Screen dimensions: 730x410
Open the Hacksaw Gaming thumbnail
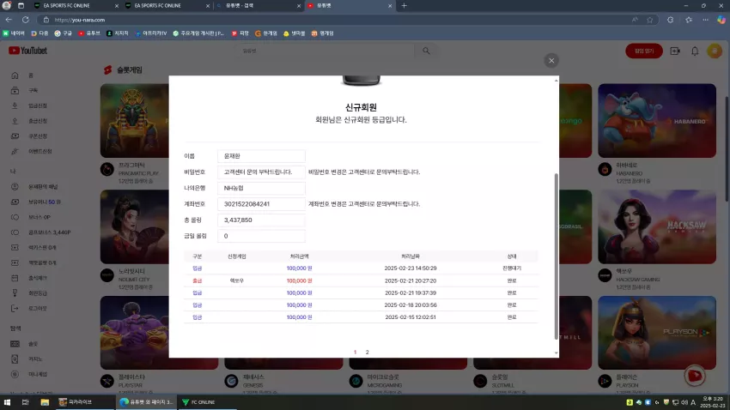pyautogui.click(x=657, y=226)
